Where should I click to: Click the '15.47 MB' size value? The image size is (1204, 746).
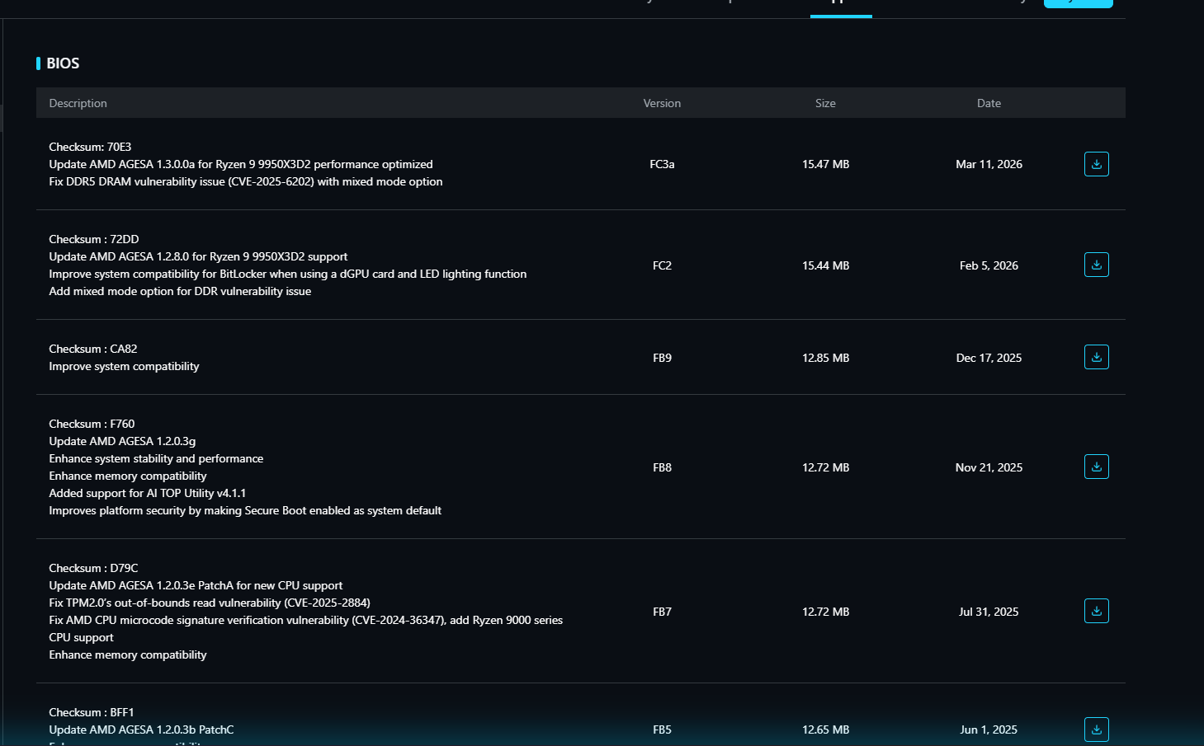click(x=825, y=164)
